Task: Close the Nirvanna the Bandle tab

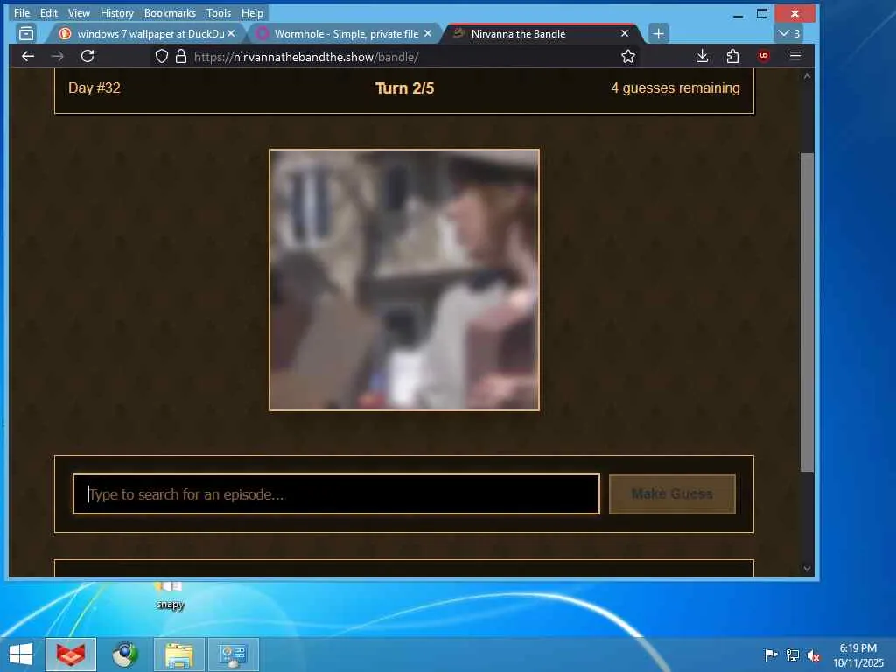Action: tap(625, 34)
